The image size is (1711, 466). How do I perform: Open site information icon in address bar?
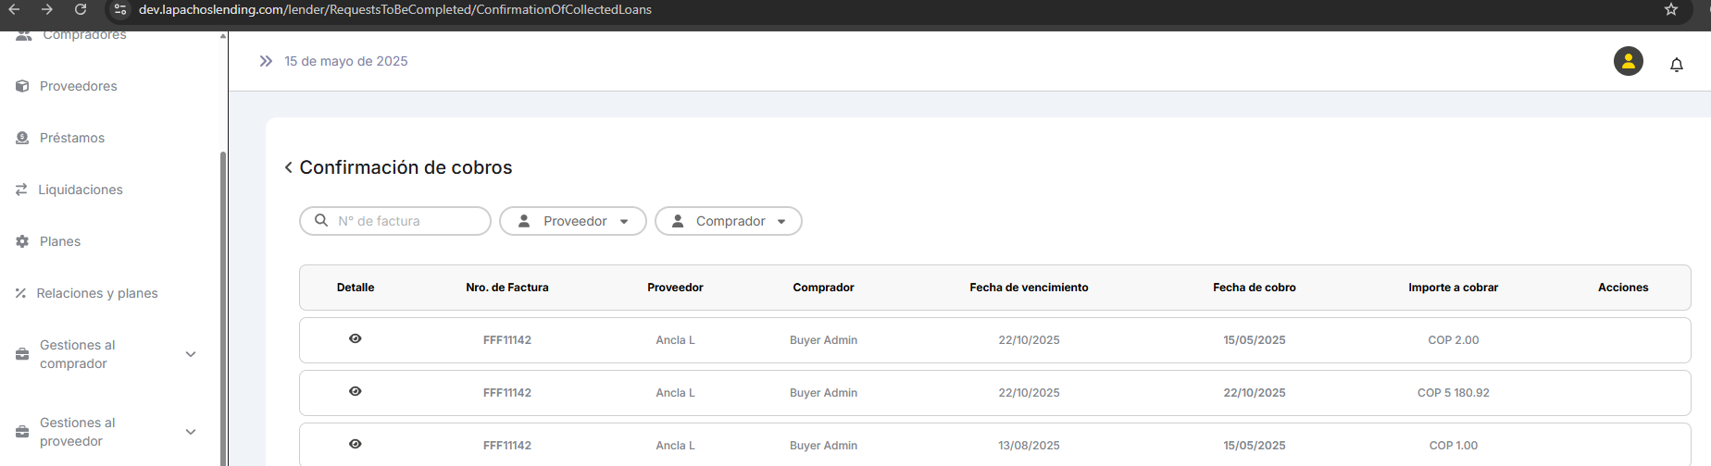[x=120, y=9]
